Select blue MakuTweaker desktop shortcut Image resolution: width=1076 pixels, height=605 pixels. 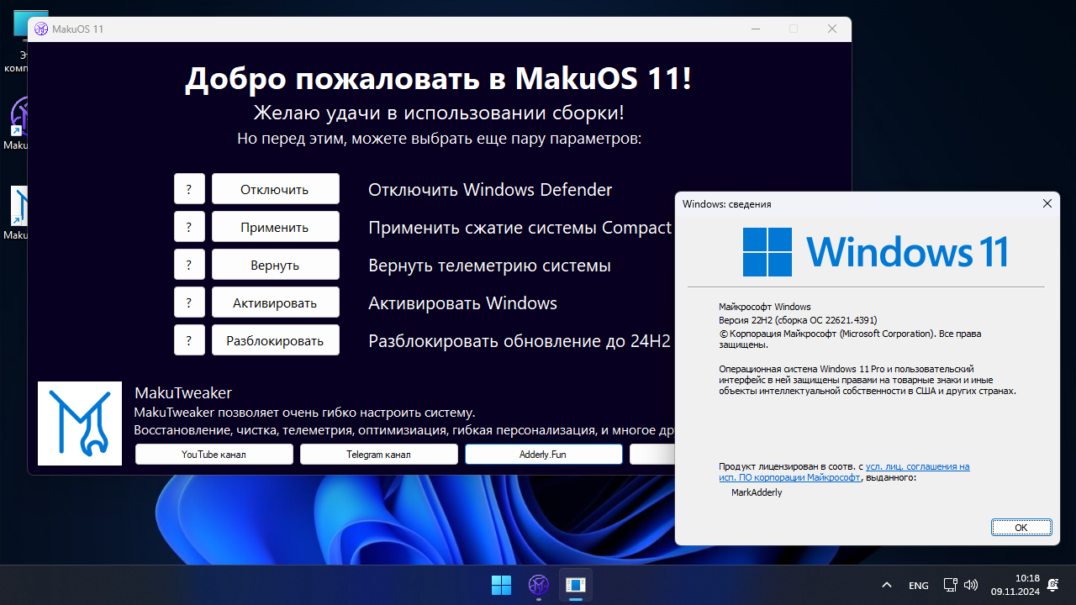(17, 212)
